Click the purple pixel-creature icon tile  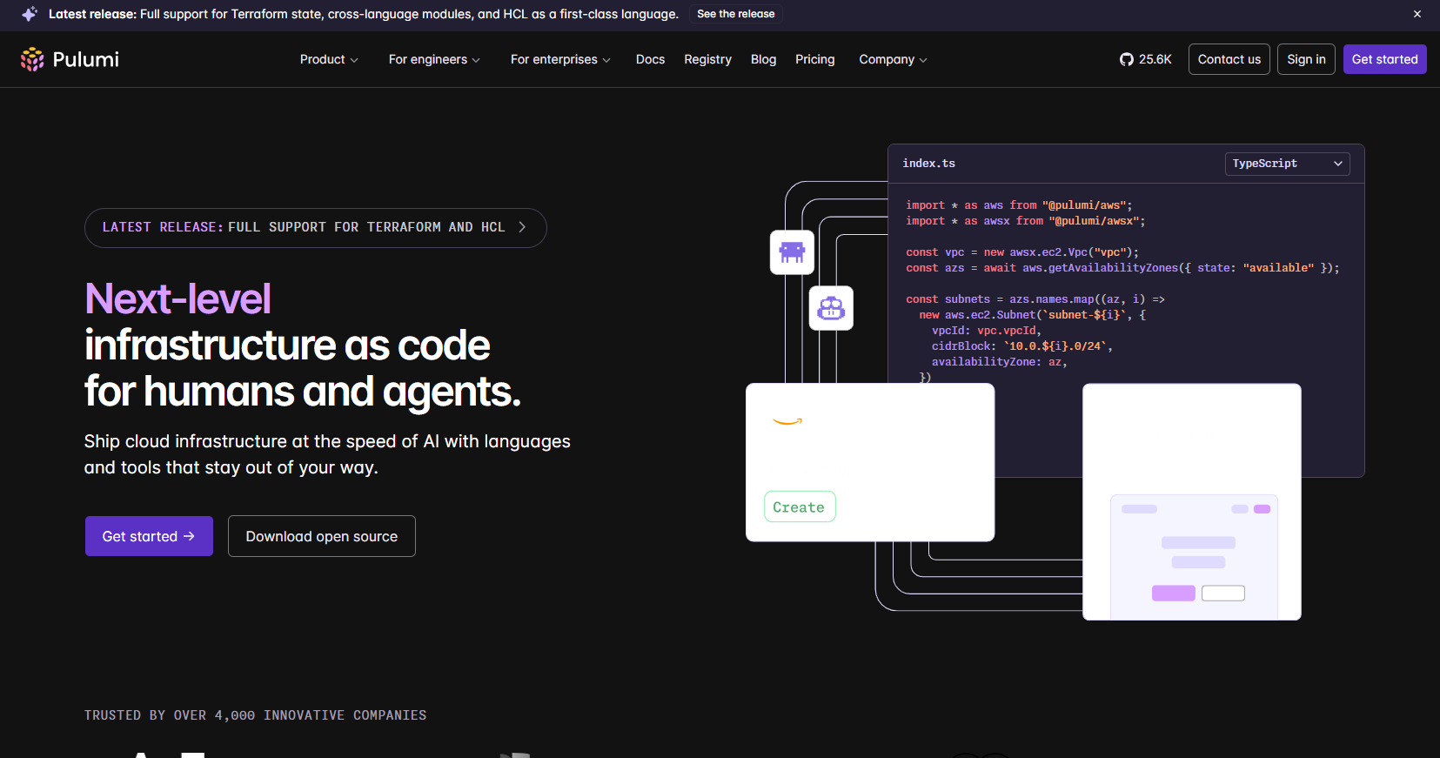point(792,252)
